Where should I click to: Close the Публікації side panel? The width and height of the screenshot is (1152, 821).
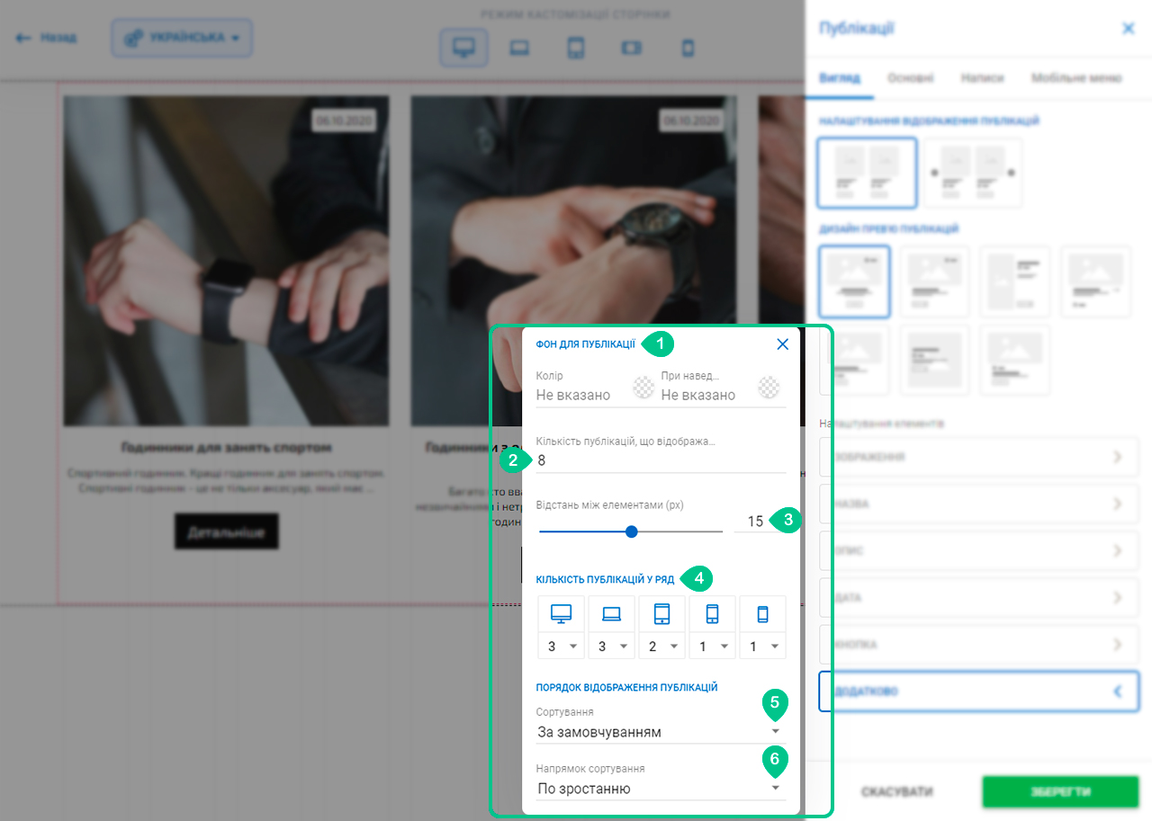click(x=1128, y=29)
